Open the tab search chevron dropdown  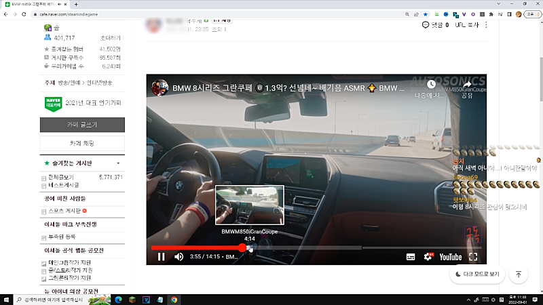[x=499, y=4]
